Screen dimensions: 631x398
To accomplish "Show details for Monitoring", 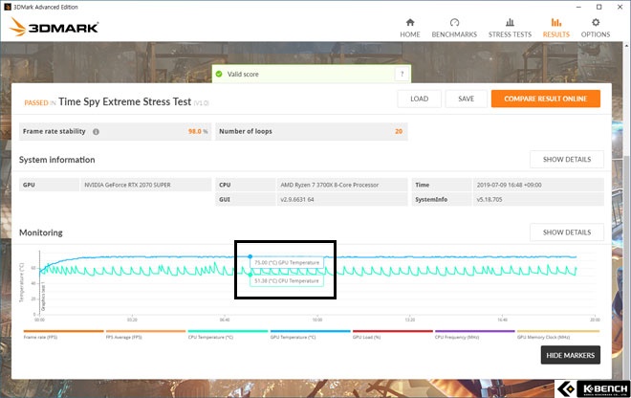I will [567, 232].
